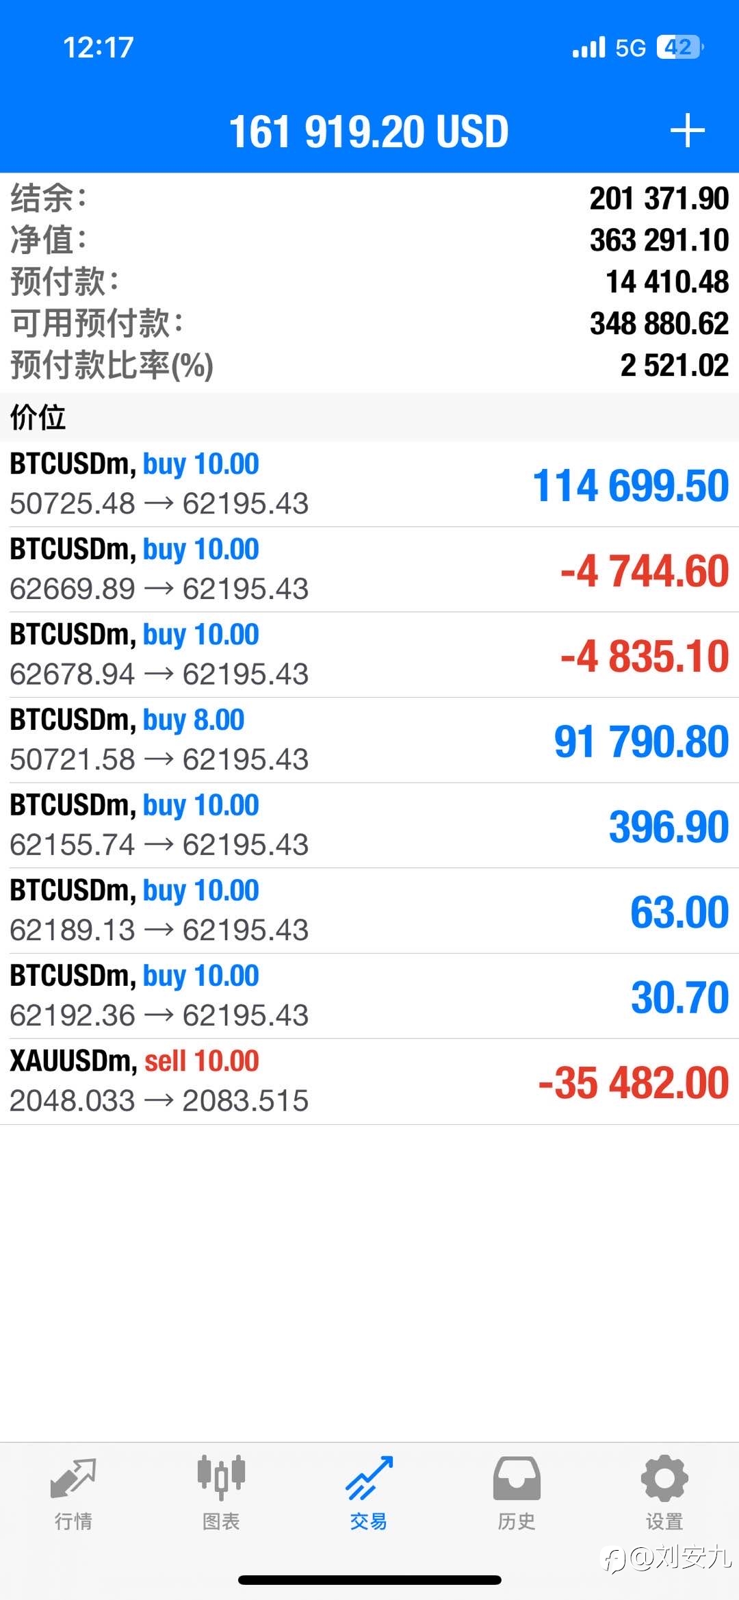This screenshot has height=1600, width=739.
Task: Select BTCUSDm buy 8.00 position row
Action: [369, 740]
